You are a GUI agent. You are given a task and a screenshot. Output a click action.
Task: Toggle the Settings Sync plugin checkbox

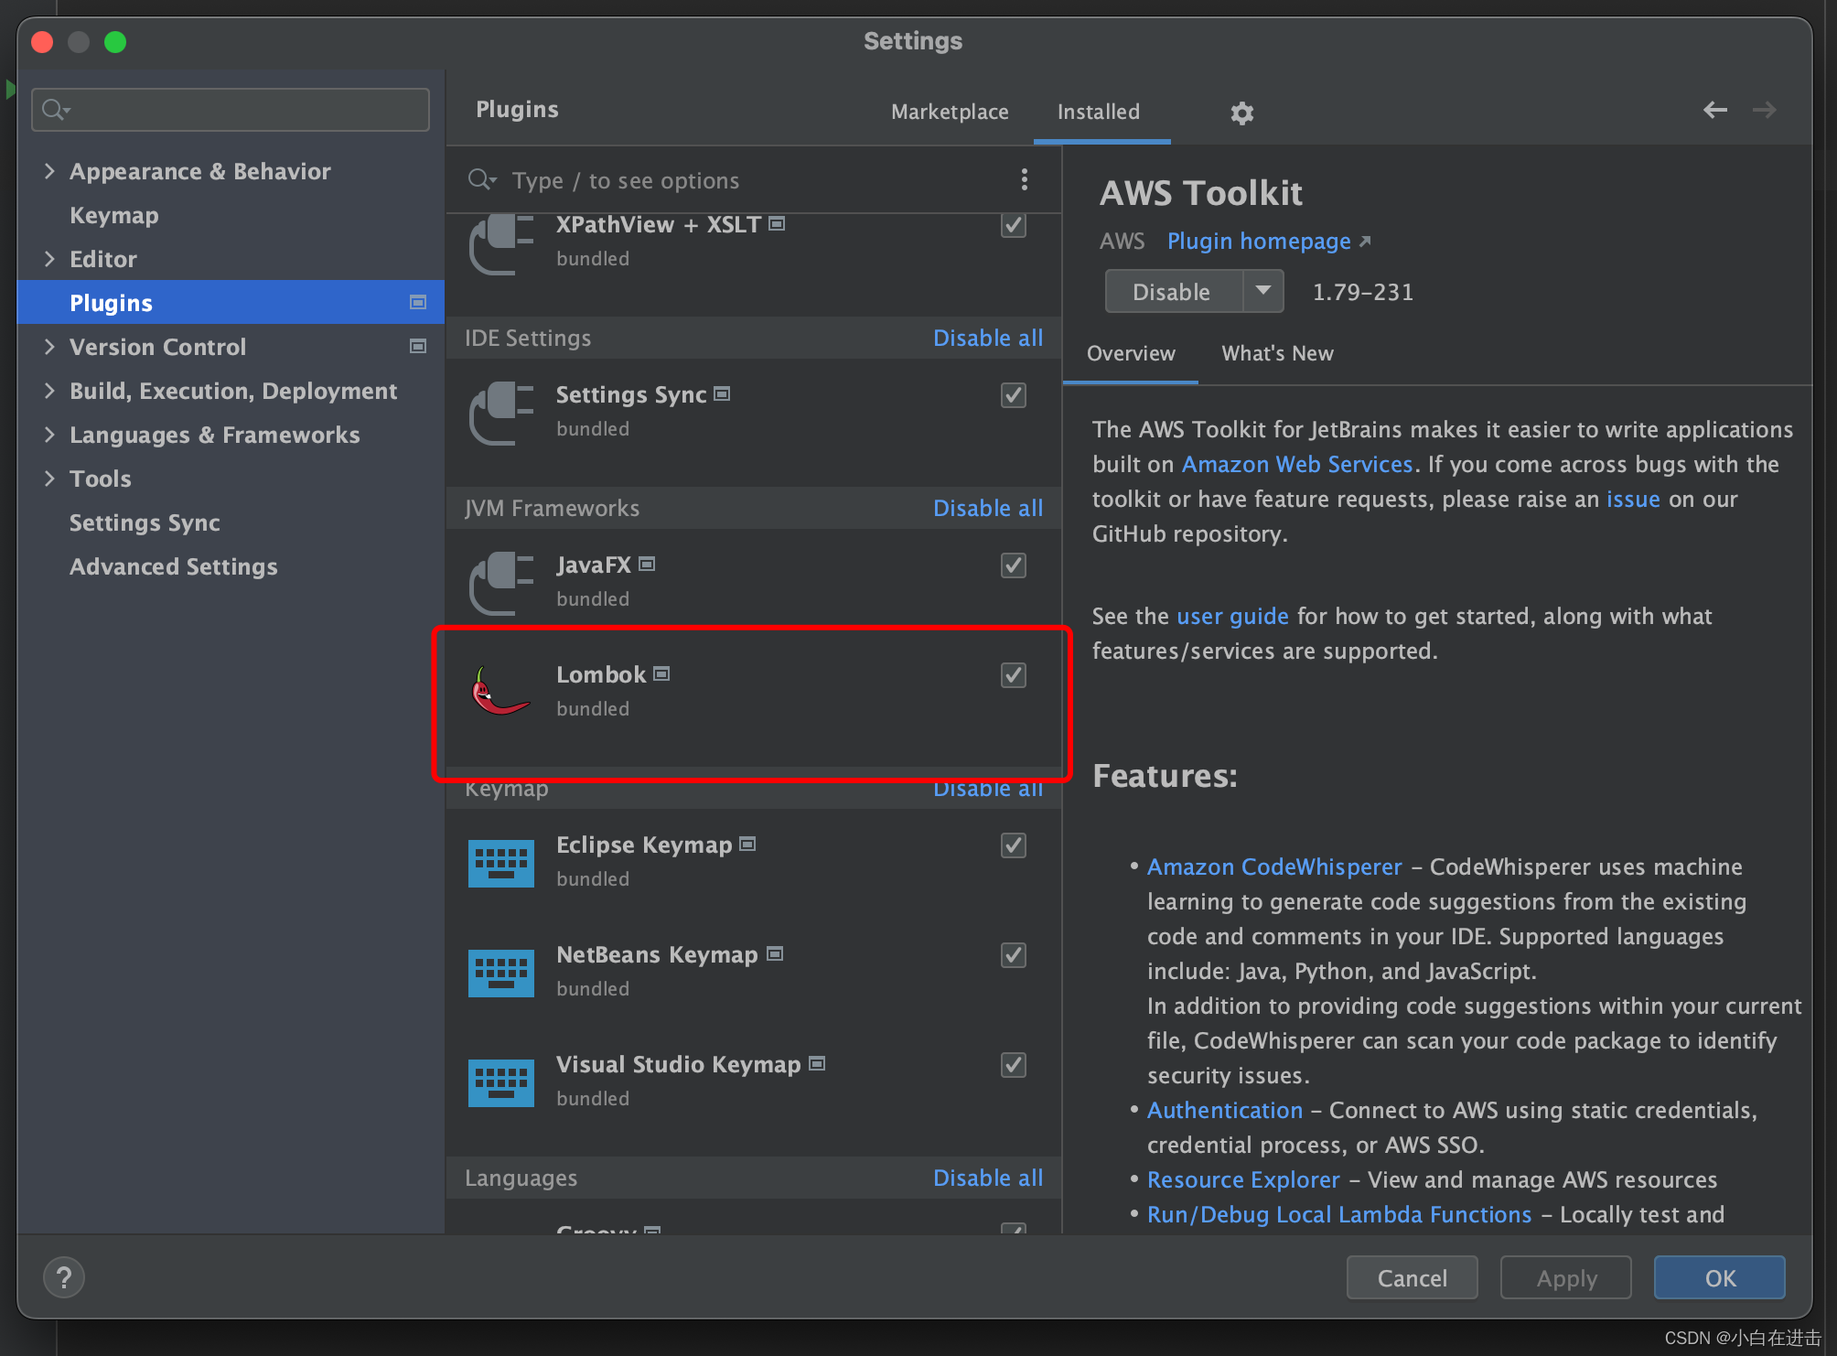point(1013,395)
